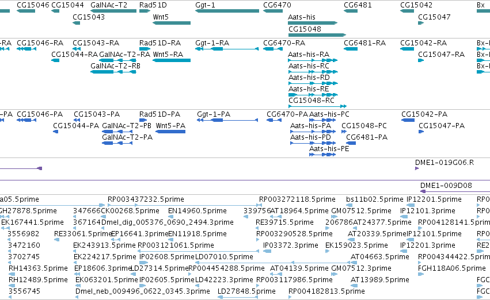Select protein Aats-his-PD
Viewport: 490px width, 300px height.
[310, 137]
